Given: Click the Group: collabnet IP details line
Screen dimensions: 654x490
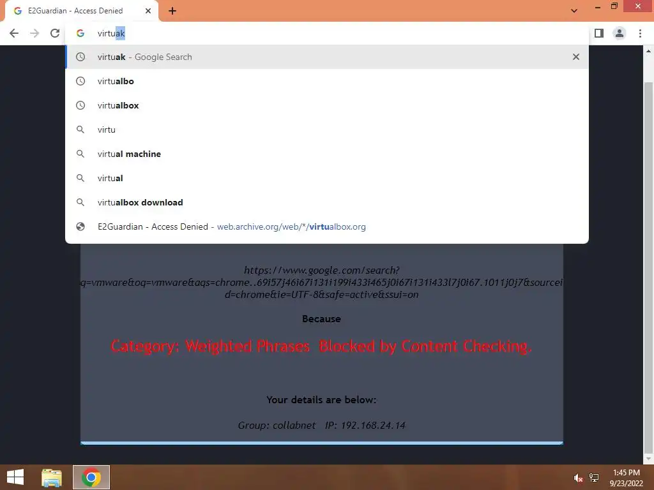Looking at the screenshot, I should [x=321, y=426].
